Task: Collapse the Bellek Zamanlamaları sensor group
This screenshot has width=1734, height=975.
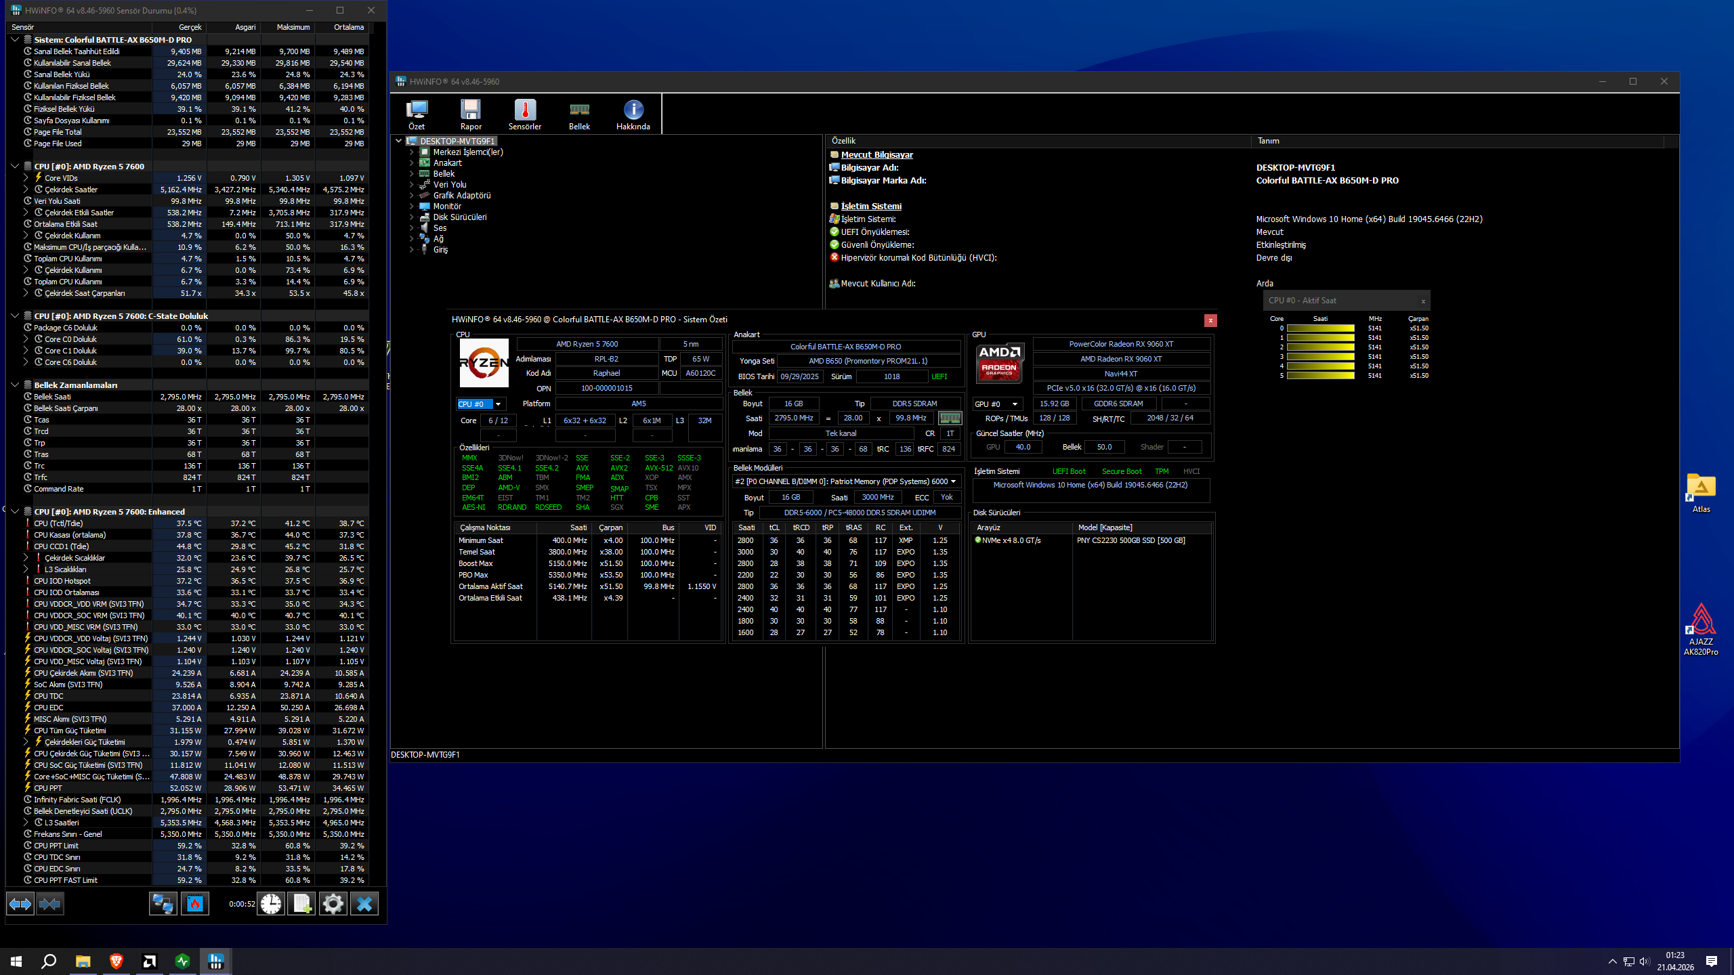Action: (x=15, y=385)
